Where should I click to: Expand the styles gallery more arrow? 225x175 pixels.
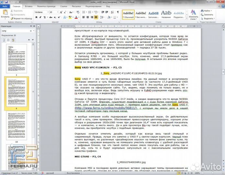pos(187,18)
